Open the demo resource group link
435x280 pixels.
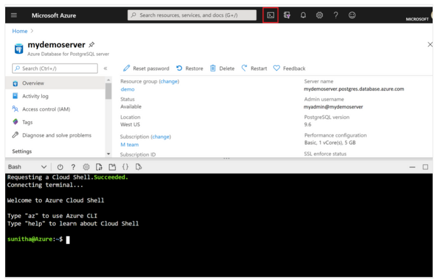(127, 89)
